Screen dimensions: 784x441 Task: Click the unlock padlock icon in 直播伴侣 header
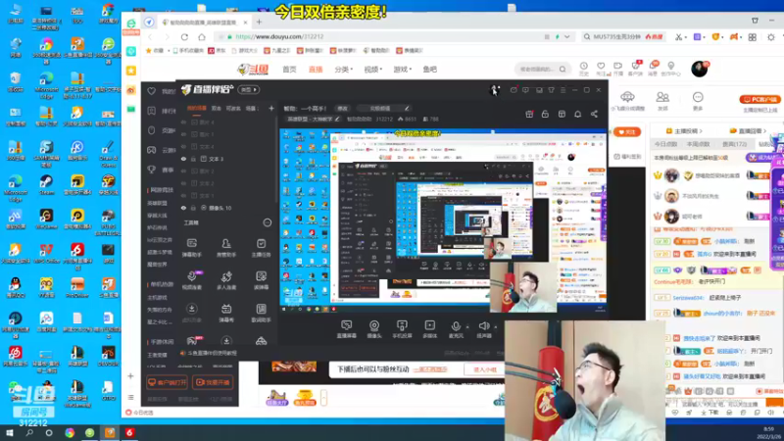click(545, 114)
